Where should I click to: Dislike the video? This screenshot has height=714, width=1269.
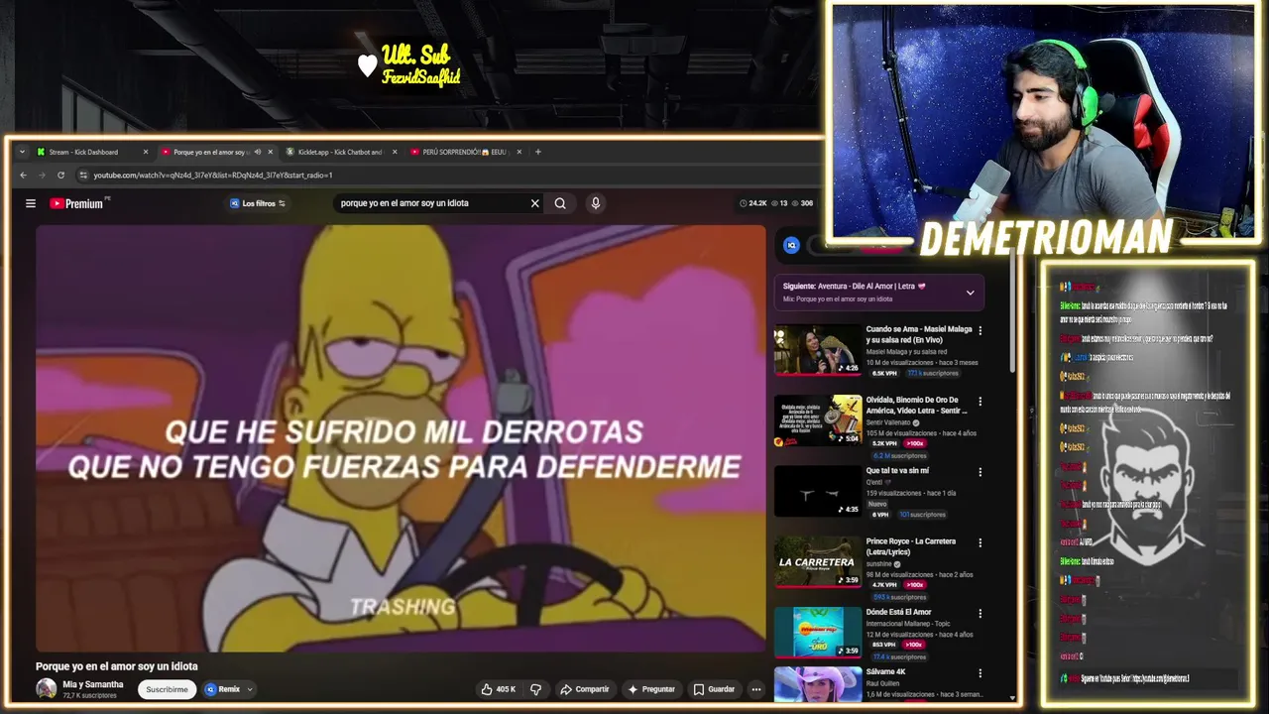coord(535,689)
